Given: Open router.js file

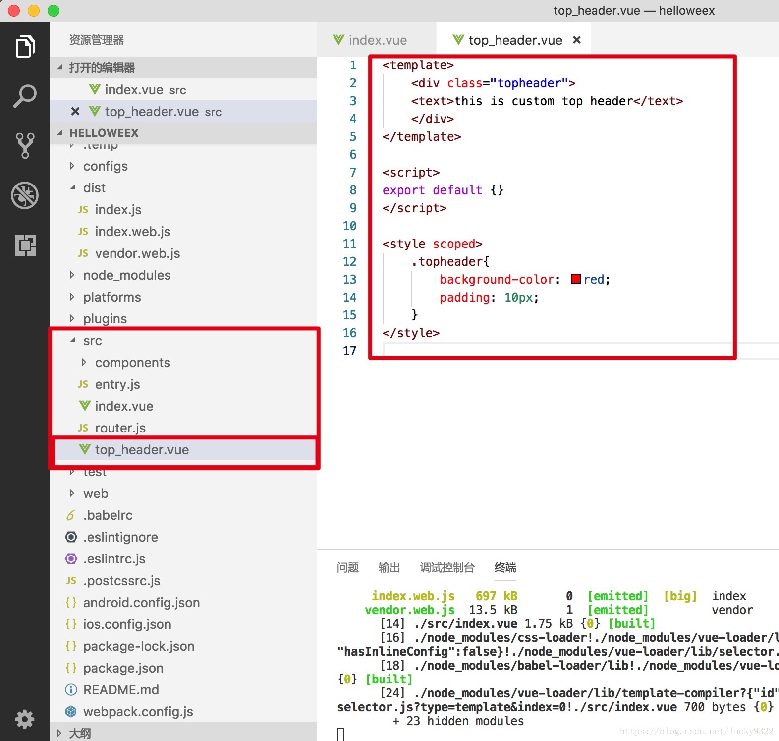Looking at the screenshot, I should [183, 428].
